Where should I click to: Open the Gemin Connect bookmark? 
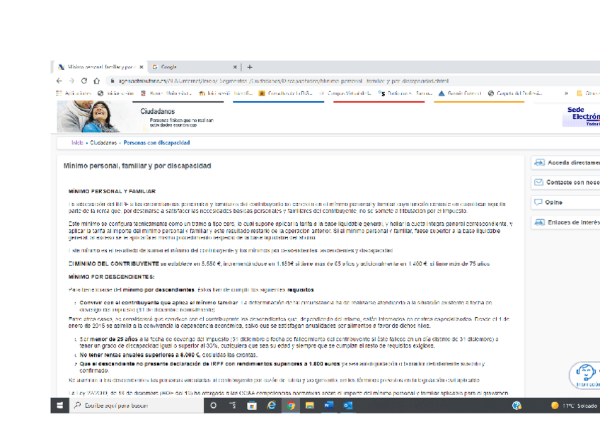(x=460, y=93)
